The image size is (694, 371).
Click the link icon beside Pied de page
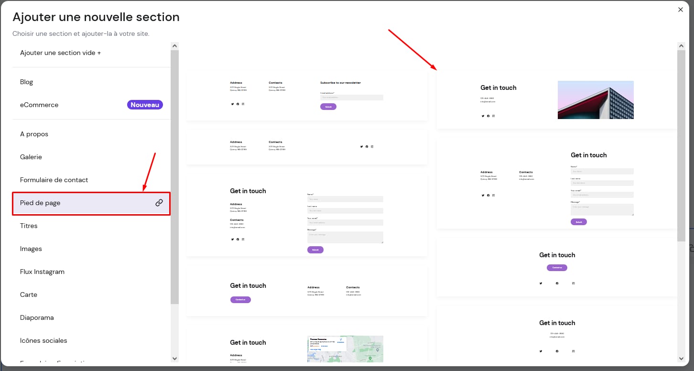(159, 203)
